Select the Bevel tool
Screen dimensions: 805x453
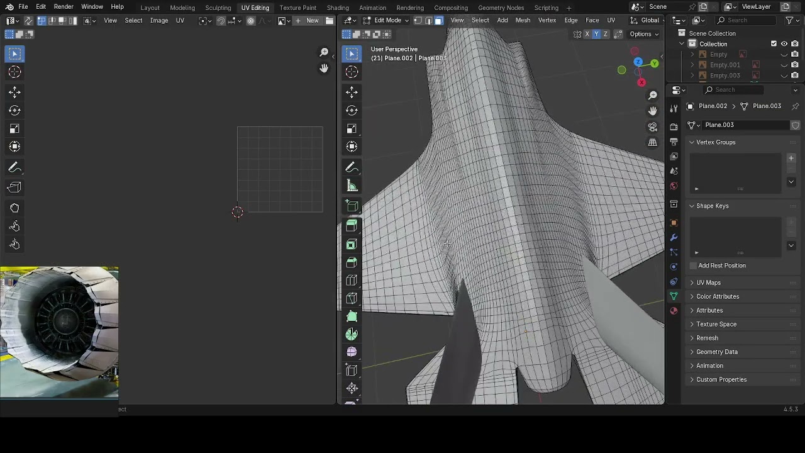pyautogui.click(x=352, y=262)
